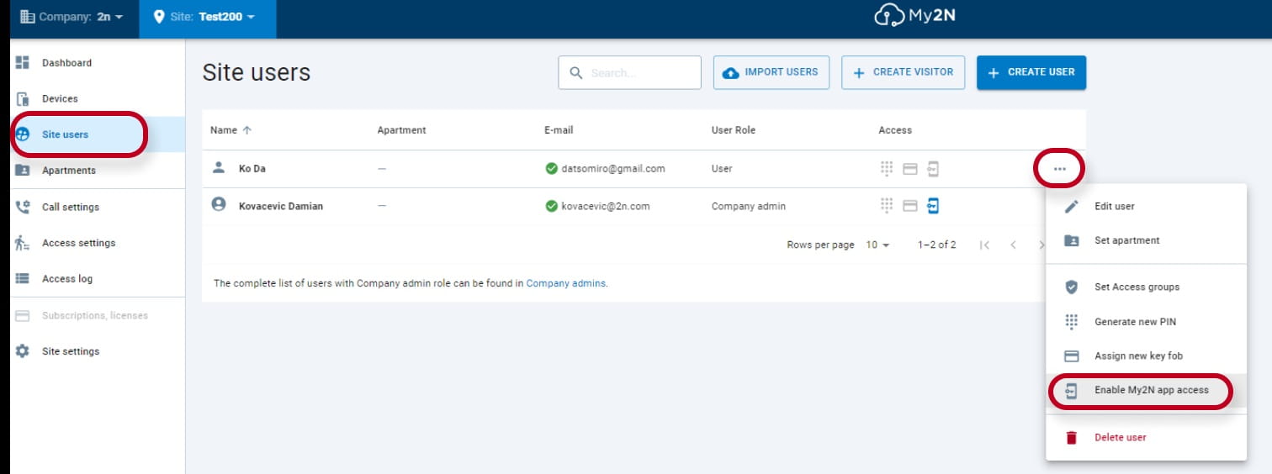The height and width of the screenshot is (474, 1272).
Task: Open the Company admins link
Action: click(x=565, y=284)
